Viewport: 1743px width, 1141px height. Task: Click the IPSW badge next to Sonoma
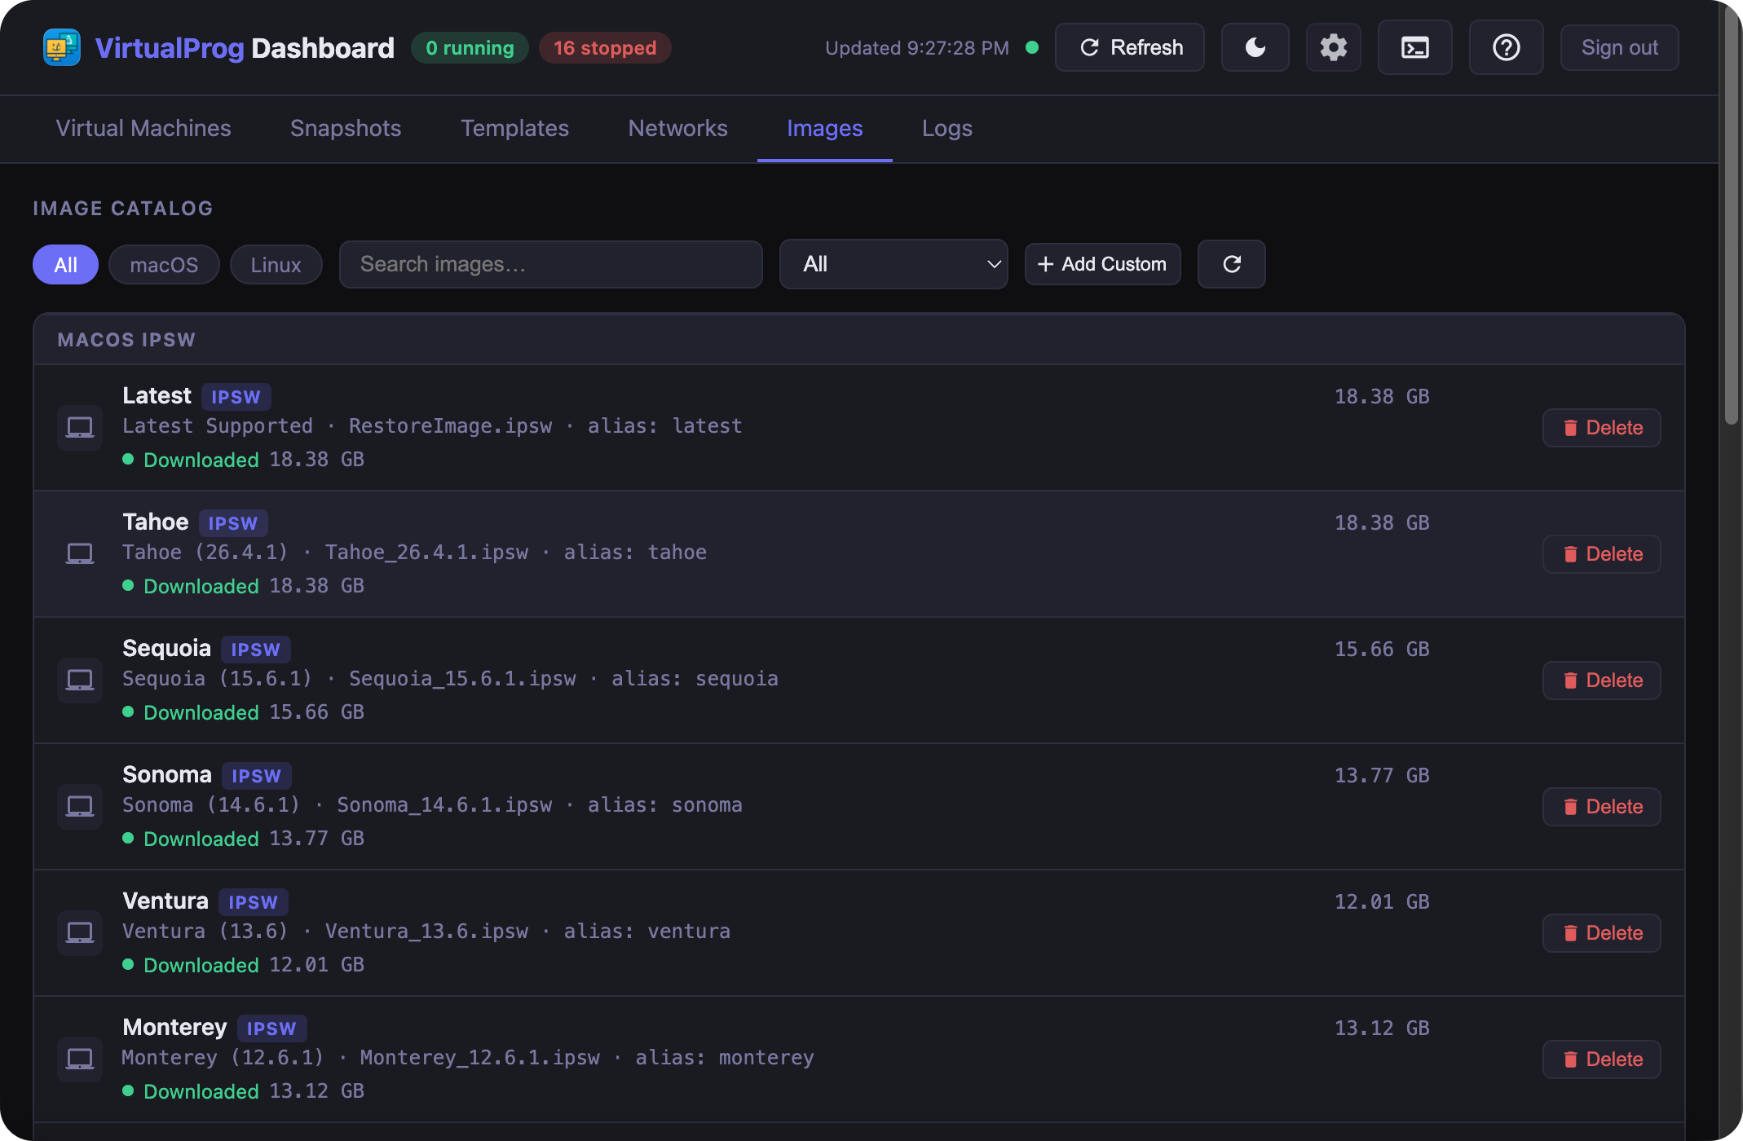pos(256,776)
